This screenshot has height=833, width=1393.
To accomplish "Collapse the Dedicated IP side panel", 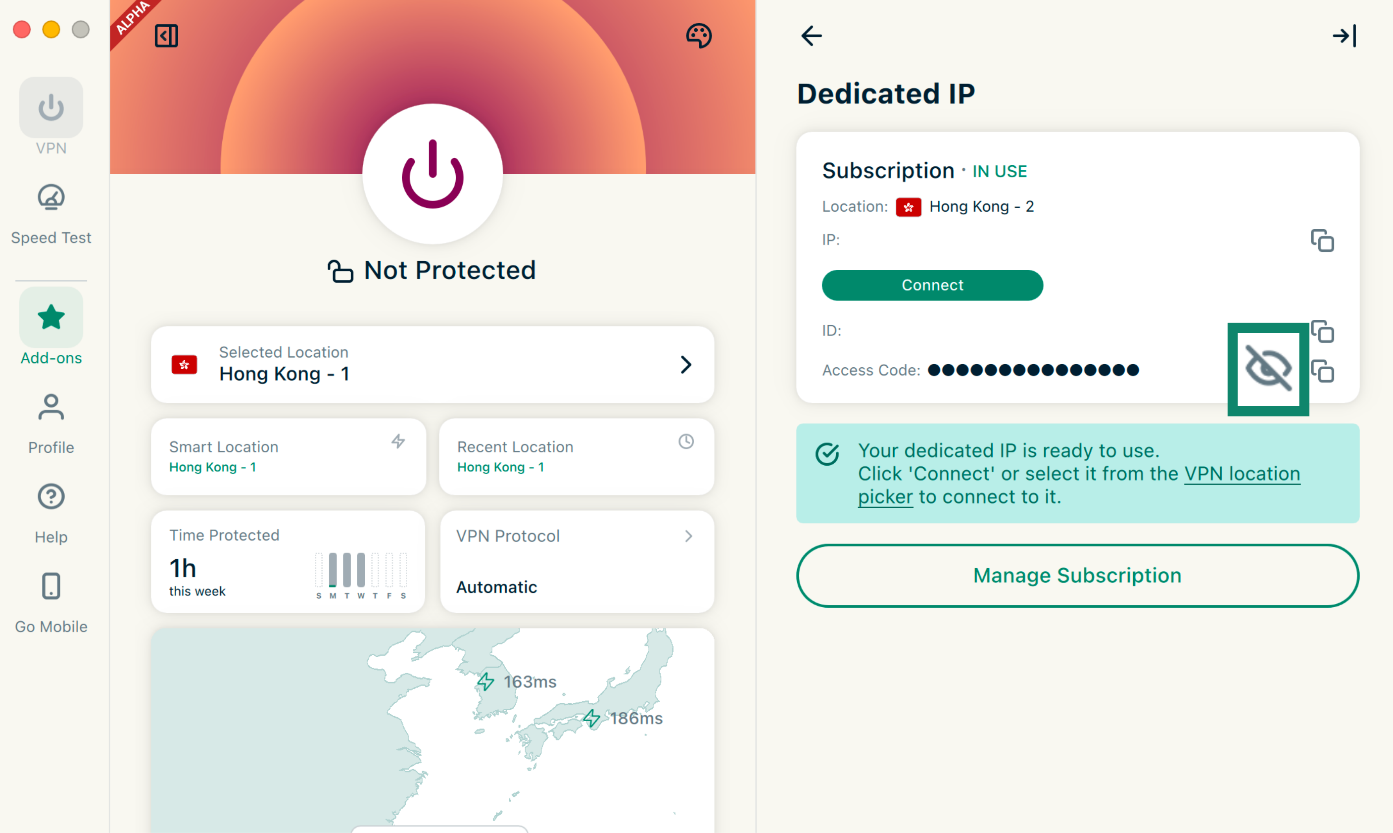I will click(x=1344, y=36).
